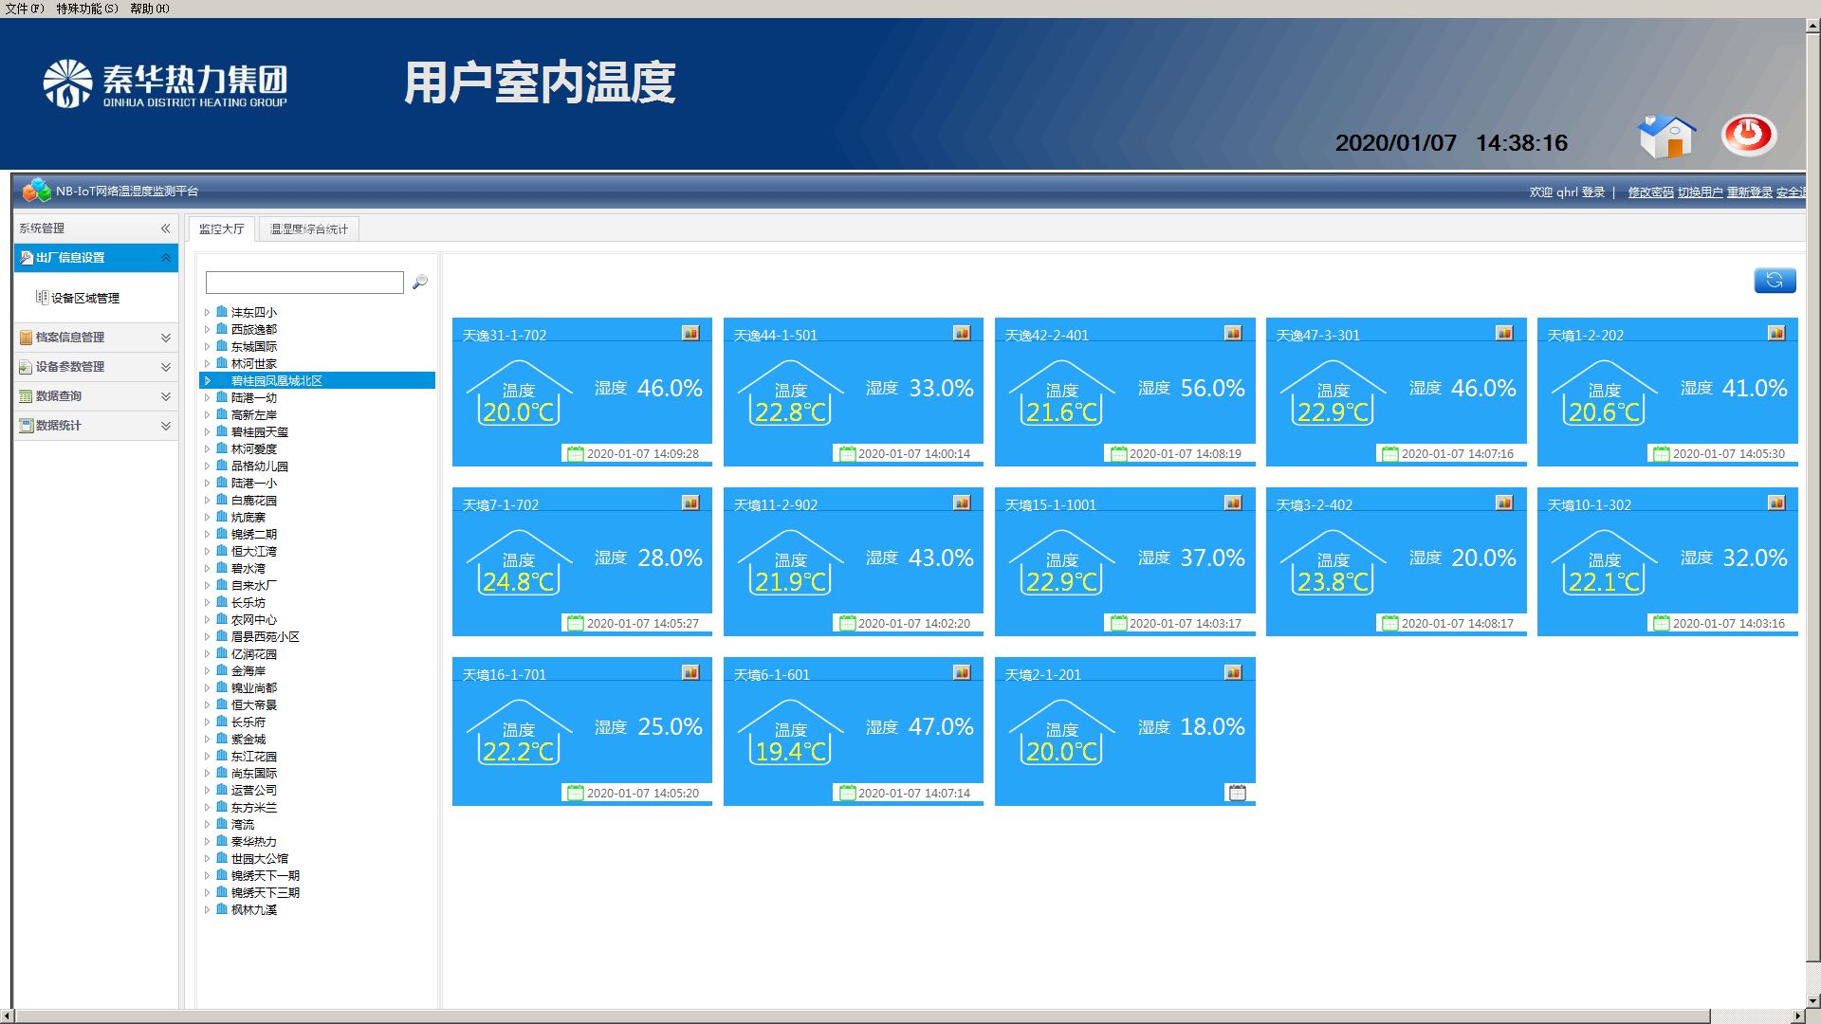The width and height of the screenshot is (1821, 1024).
Task: Open the 特殊功能 menu
Action: pos(86,9)
